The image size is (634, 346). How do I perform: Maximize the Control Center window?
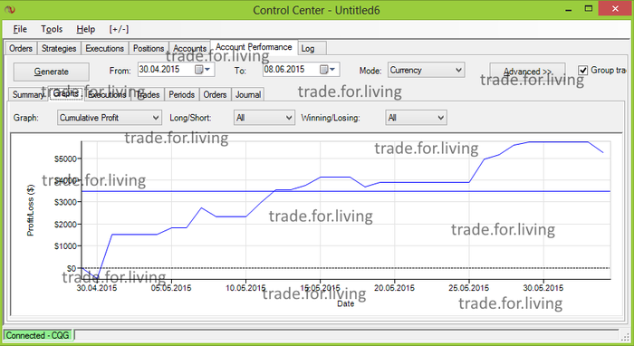tap(589, 8)
